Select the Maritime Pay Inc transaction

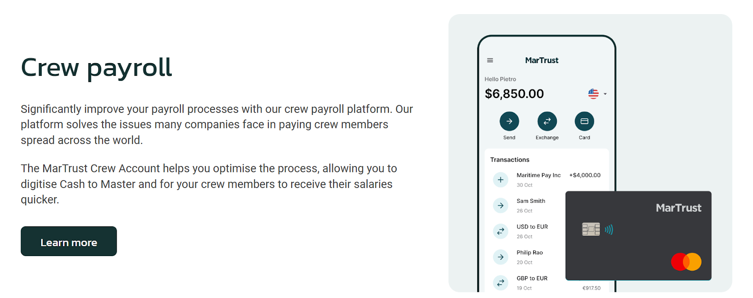coord(538,175)
